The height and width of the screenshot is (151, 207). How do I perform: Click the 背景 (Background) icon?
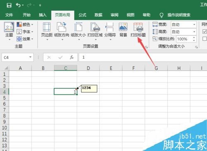pos(123,27)
